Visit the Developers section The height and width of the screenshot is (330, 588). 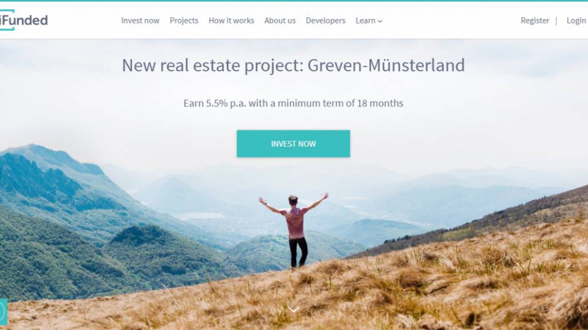[325, 21]
